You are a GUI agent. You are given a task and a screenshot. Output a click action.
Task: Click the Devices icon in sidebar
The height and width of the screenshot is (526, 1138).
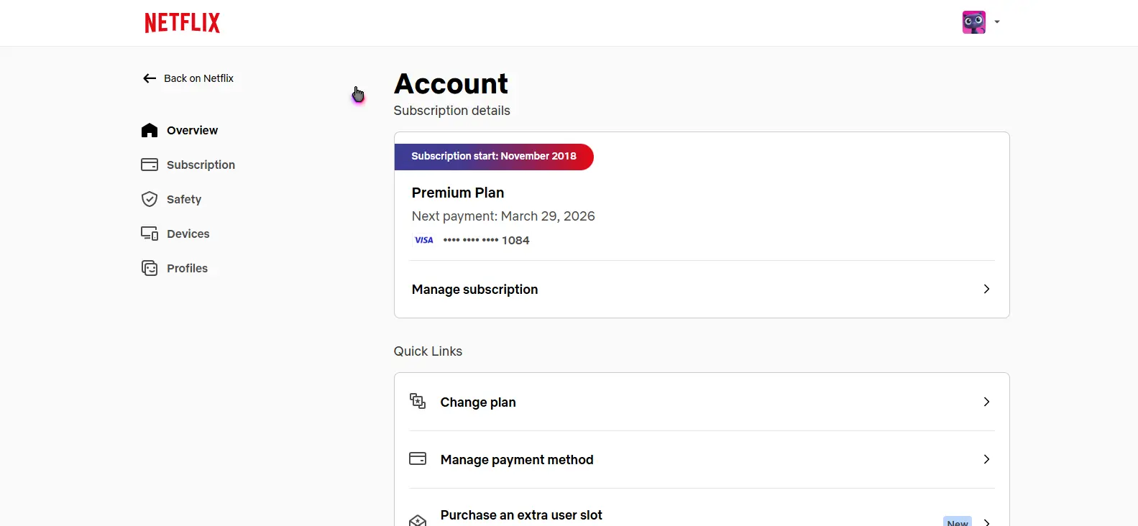click(150, 234)
